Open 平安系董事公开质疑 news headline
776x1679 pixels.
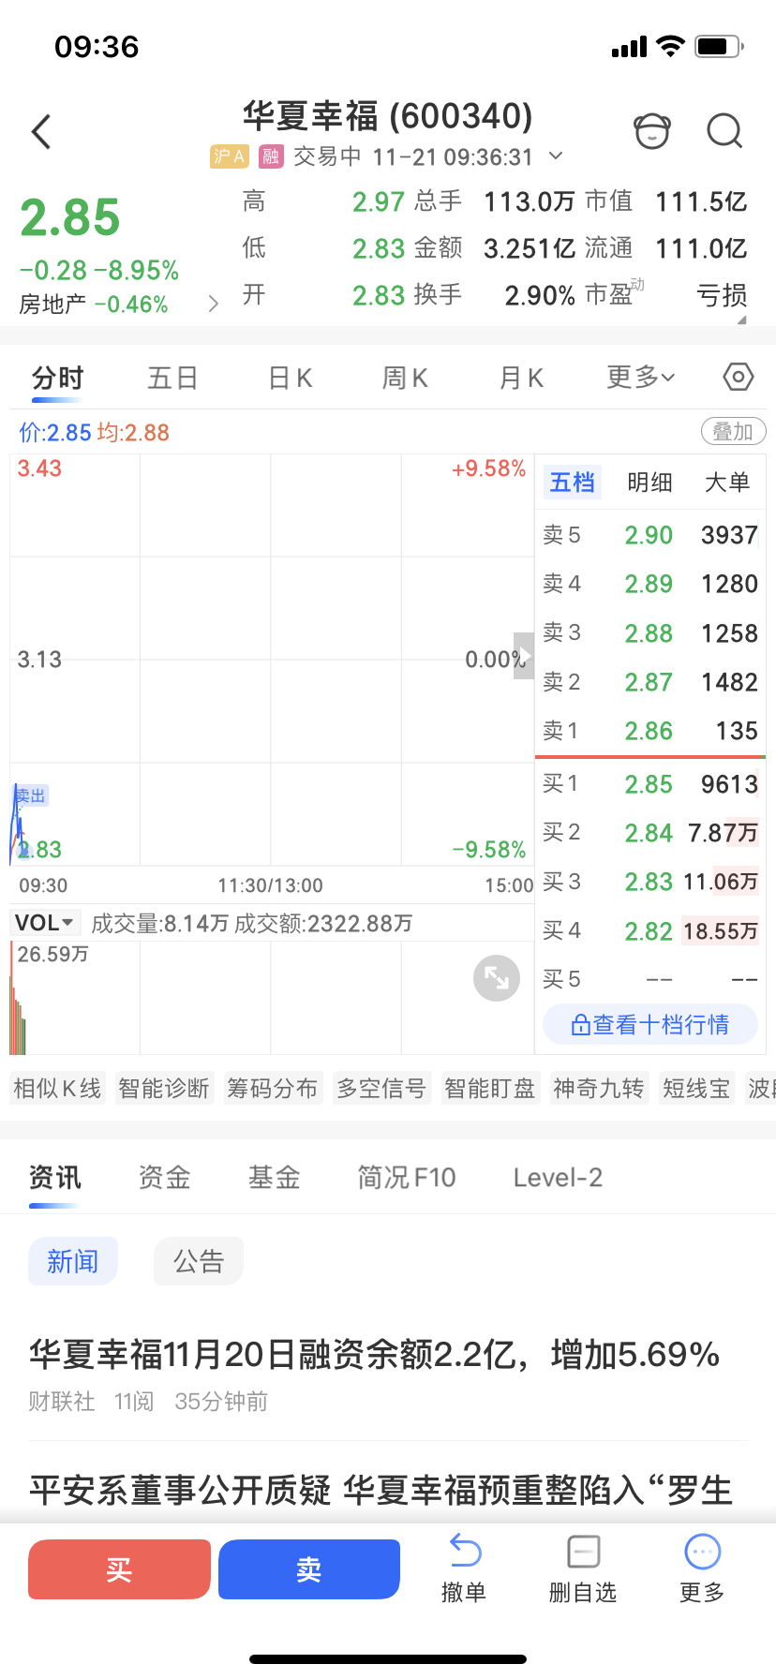tap(381, 1490)
